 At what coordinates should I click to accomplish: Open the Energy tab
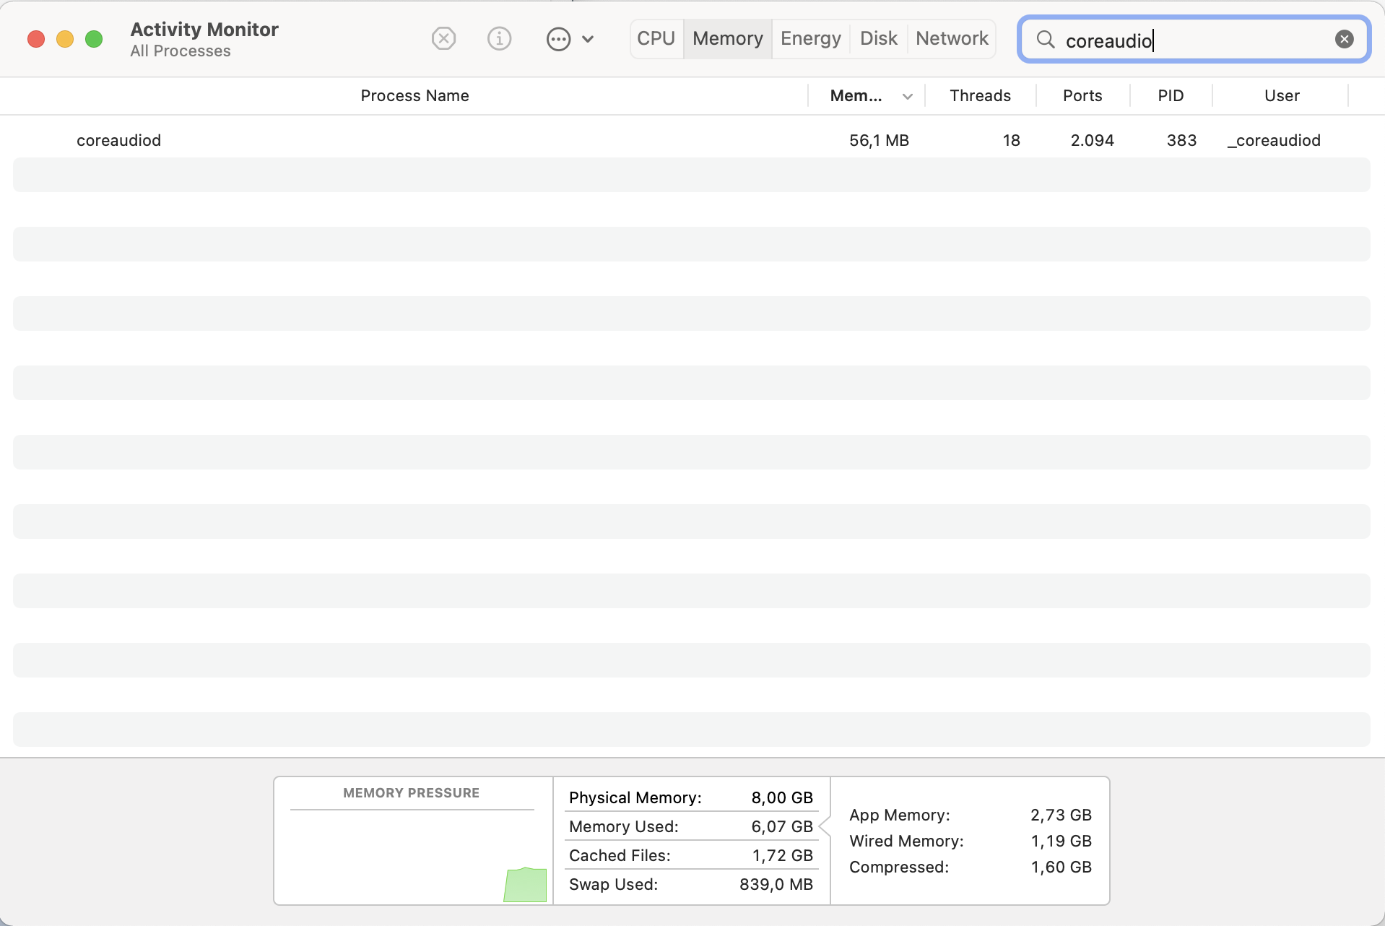[x=810, y=38]
